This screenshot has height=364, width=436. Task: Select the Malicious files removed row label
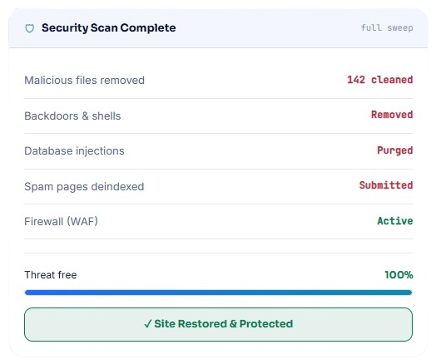tap(85, 81)
